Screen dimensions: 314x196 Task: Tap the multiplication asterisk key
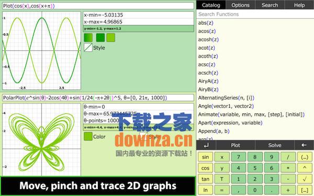(x=288, y=168)
